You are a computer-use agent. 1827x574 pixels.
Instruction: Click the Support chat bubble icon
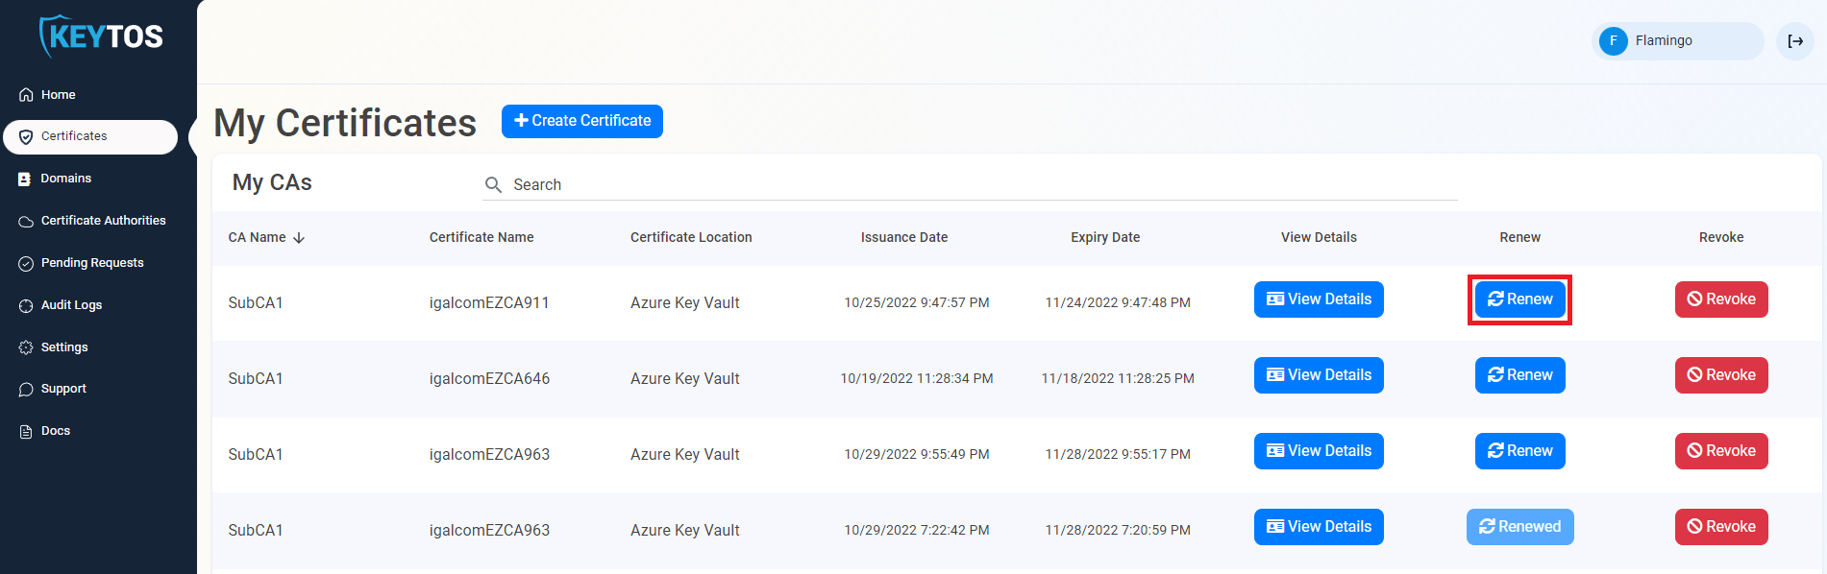(x=26, y=389)
